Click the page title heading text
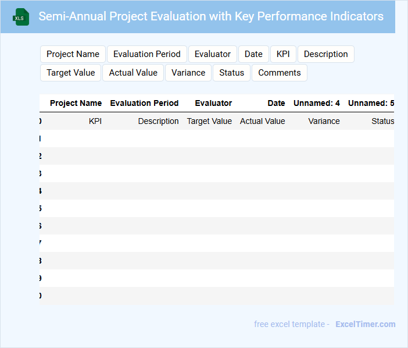This screenshot has height=348, width=408. click(211, 16)
